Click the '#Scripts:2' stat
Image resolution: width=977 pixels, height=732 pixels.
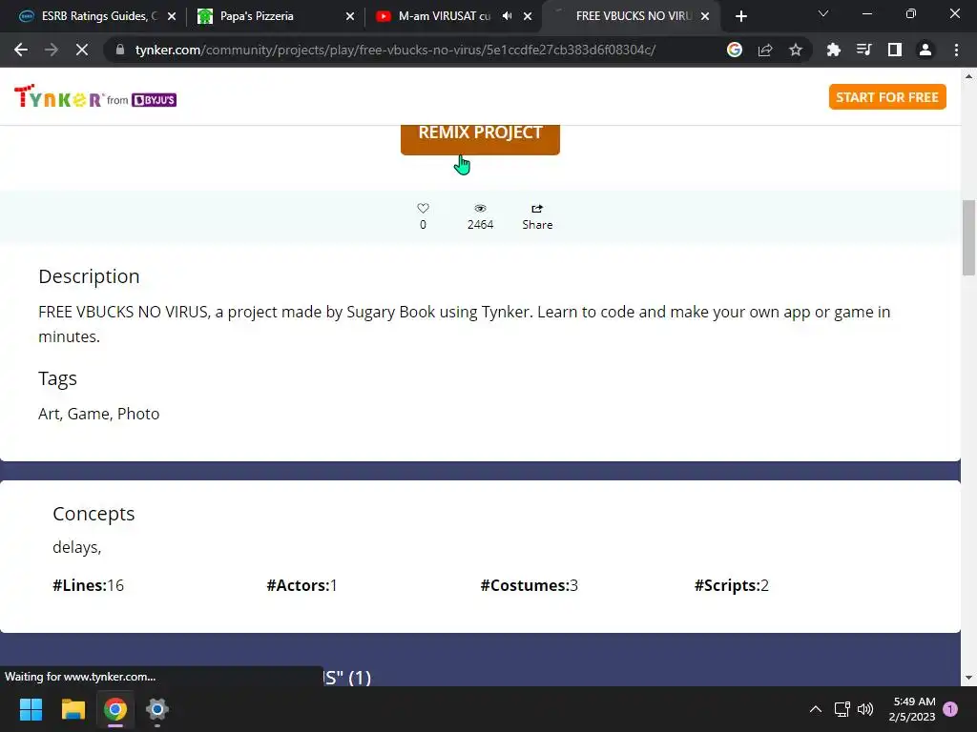click(x=732, y=586)
